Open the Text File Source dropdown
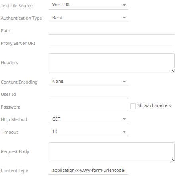 (88, 5)
